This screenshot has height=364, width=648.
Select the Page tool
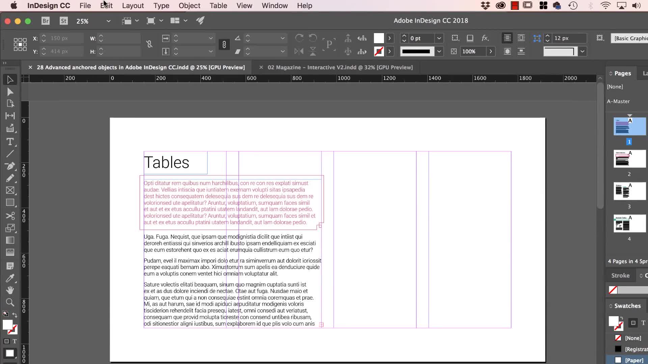pos(10,104)
